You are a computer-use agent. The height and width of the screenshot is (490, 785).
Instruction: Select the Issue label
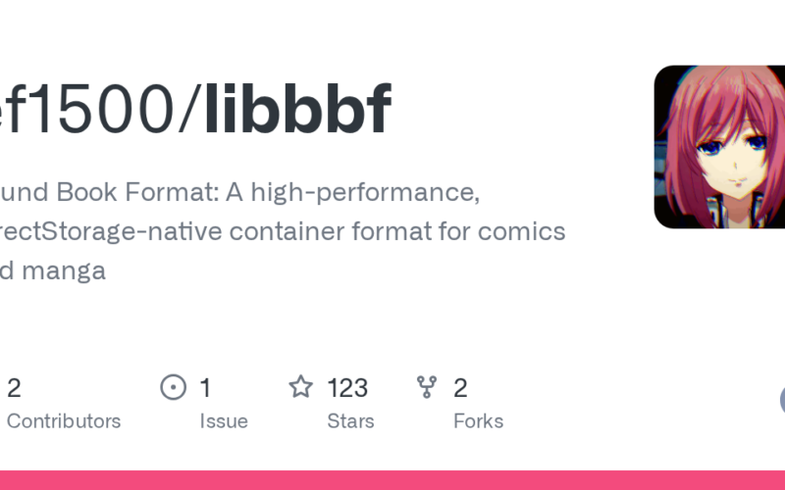pos(224,421)
